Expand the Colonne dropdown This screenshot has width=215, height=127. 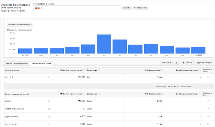point(167,62)
